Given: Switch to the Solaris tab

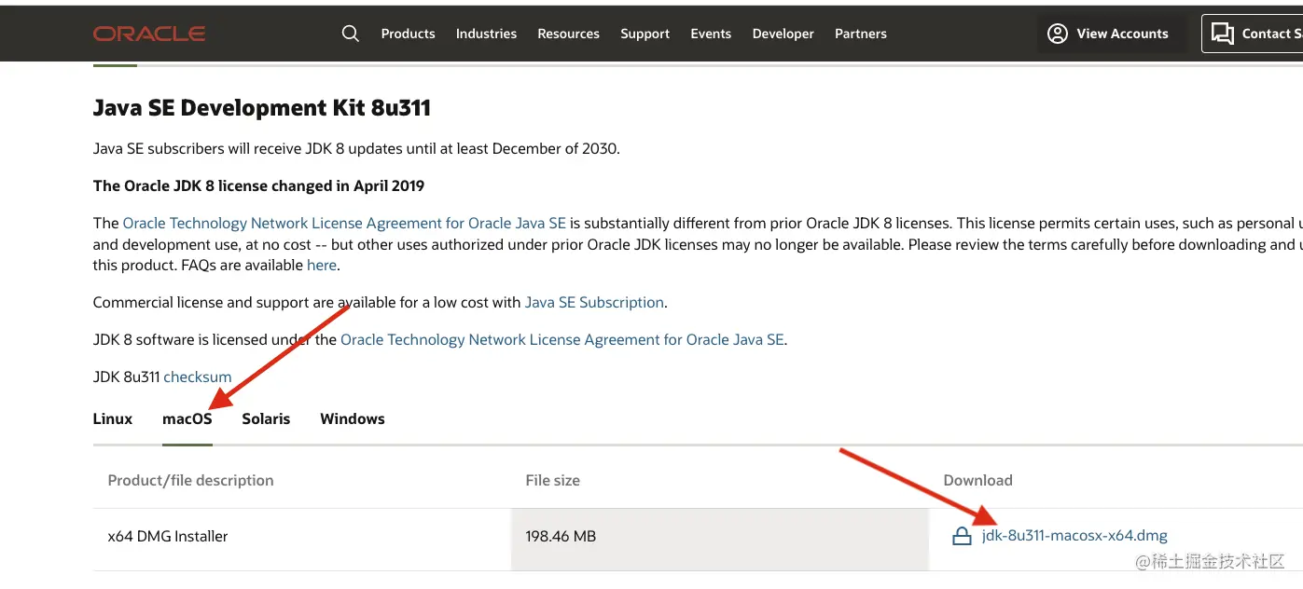Looking at the screenshot, I should 266,419.
